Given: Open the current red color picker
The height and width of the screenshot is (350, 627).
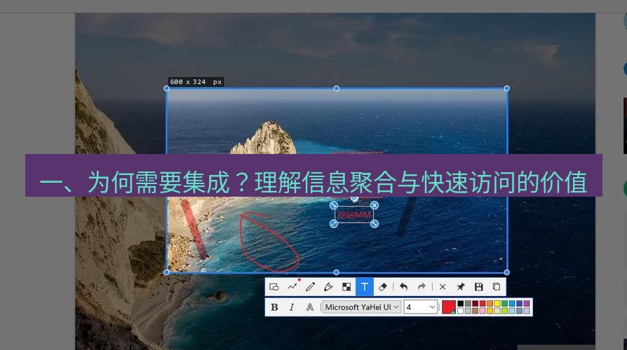Looking at the screenshot, I should tap(449, 307).
